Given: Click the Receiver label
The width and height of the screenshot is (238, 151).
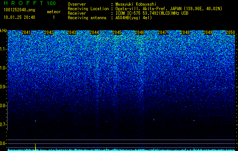Looking at the screenshot, I should pos(77,13).
